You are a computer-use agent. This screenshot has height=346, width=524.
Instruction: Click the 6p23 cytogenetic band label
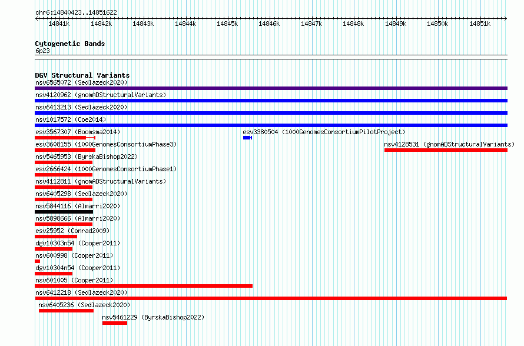point(42,51)
